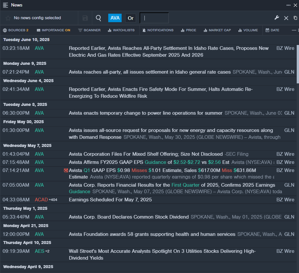
Task: Click the 01:30:00PM timestamp
Action: [16, 131]
